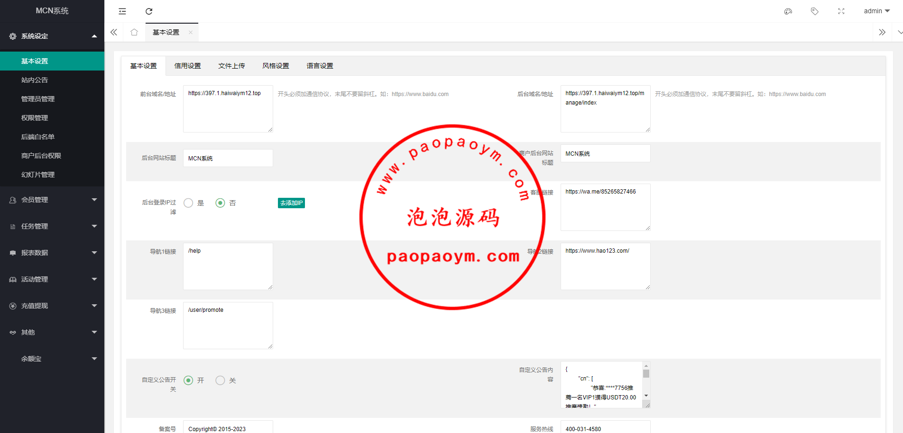The width and height of the screenshot is (903, 433).
Task: Select 否 for 后台登录IP过滤
Action: pos(220,203)
